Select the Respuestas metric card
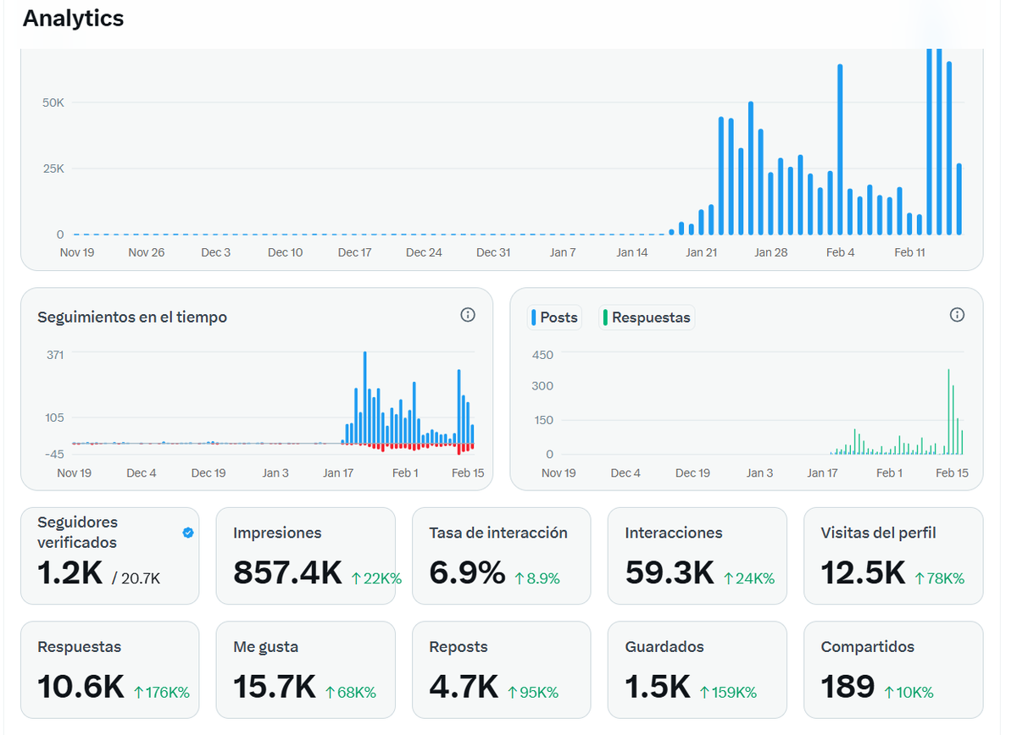1017x735 pixels. click(x=110, y=670)
